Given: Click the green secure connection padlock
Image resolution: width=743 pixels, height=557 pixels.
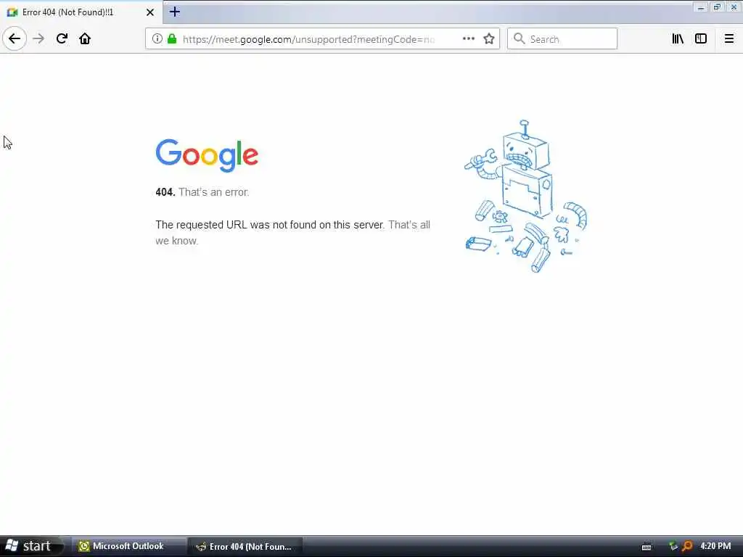Looking at the screenshot, I should pos(172,39).
